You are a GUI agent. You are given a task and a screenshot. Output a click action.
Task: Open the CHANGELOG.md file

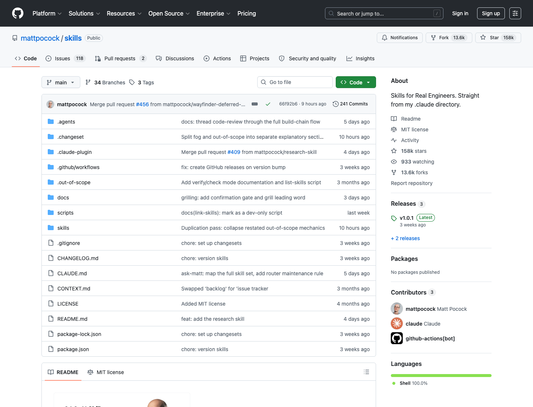point(78,258)
